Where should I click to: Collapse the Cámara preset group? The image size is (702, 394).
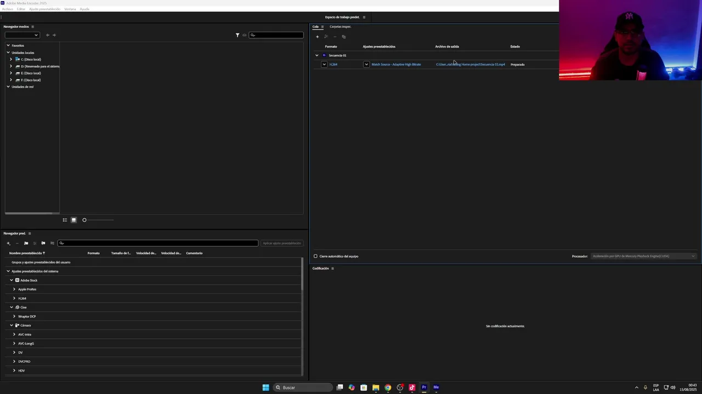(x=12, y=325)
